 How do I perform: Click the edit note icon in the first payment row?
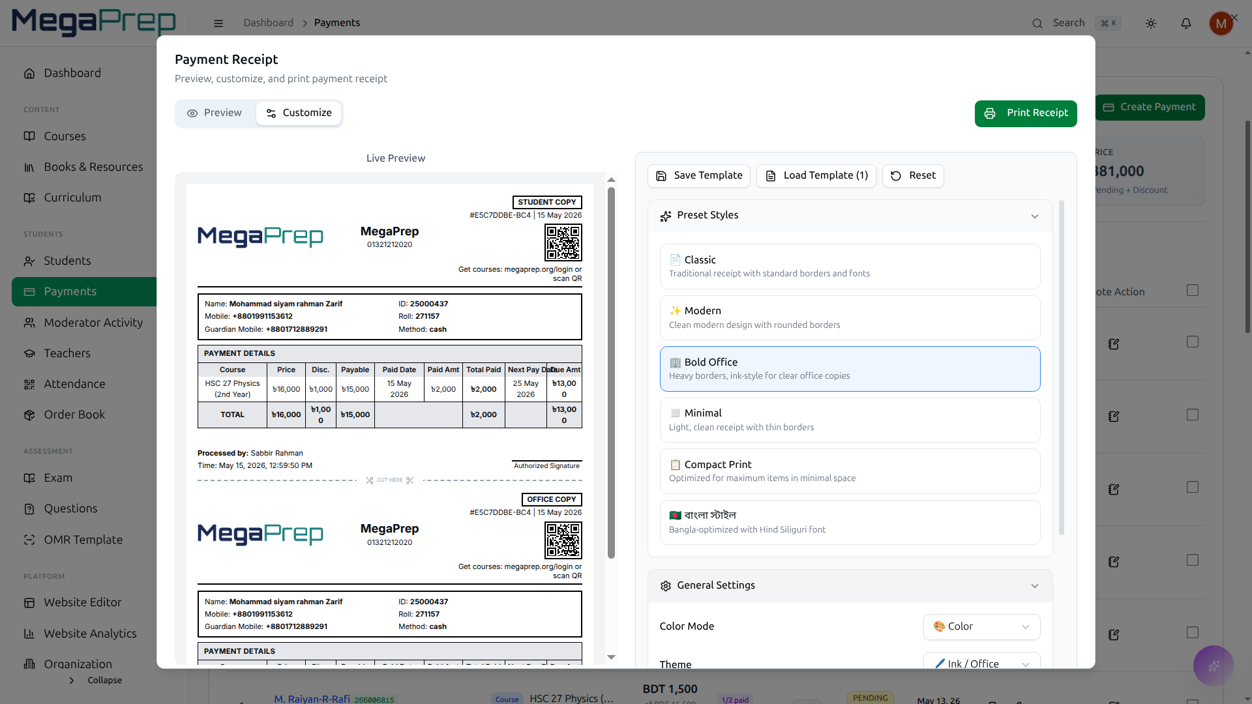tap(1114, 344)
